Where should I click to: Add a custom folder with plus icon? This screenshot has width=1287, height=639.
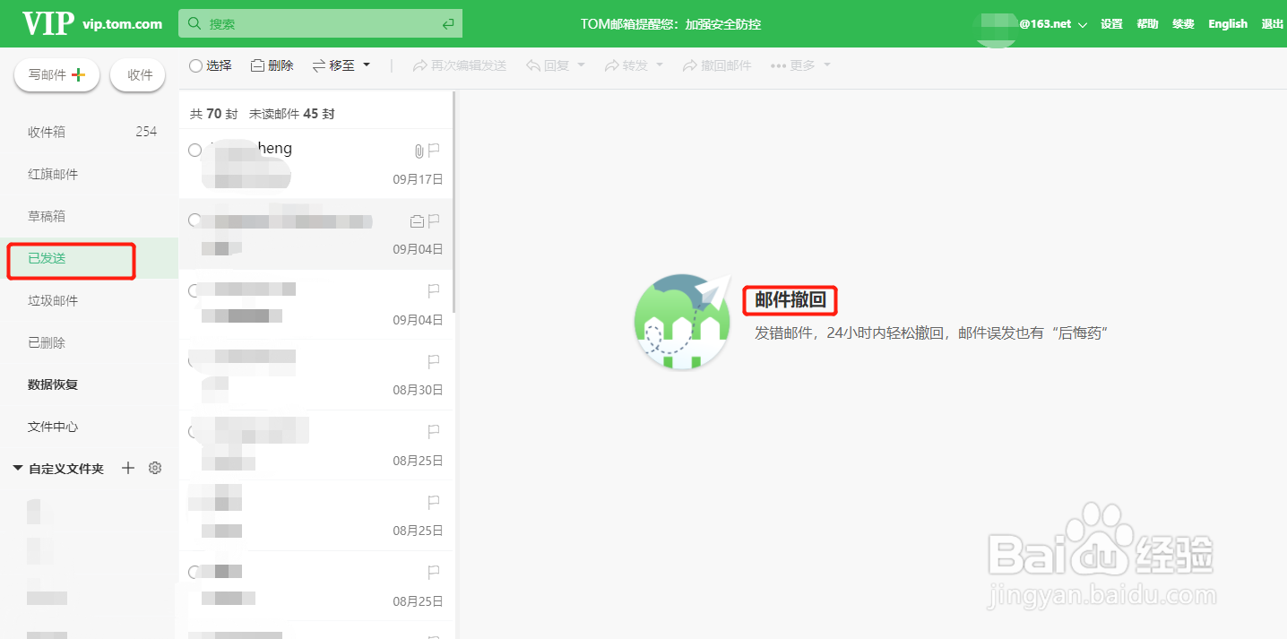(128, 468)
